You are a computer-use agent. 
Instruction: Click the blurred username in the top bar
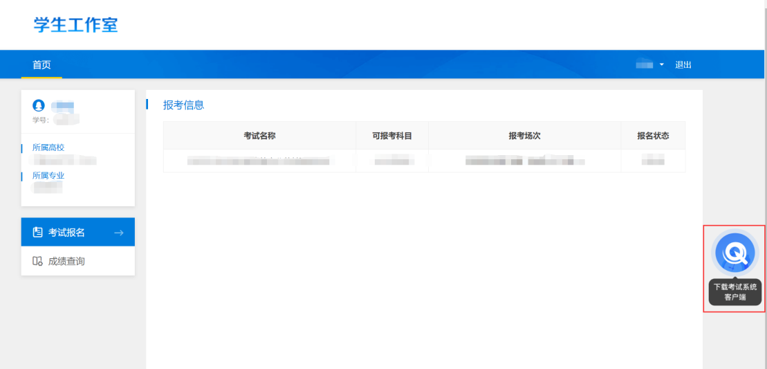(x=645, y=64)
